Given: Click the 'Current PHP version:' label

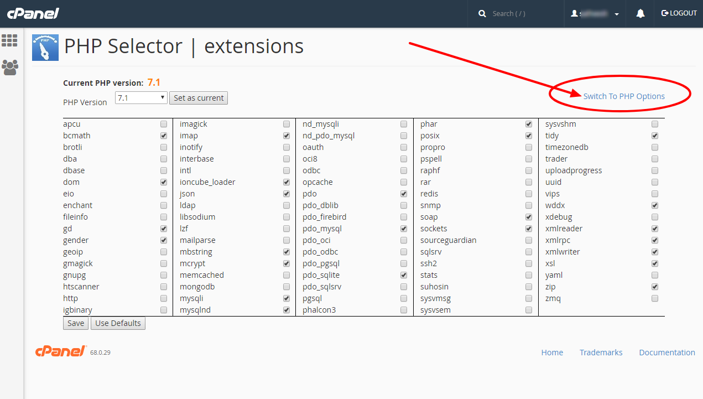Looking at the screenshot, I should click(103, 83).
